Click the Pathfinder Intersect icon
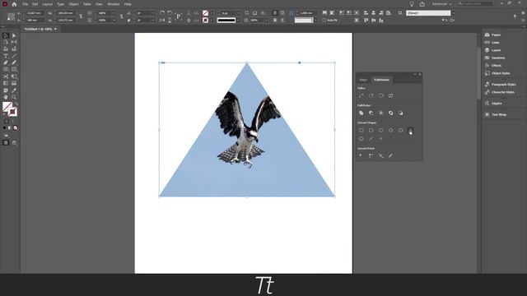Viewport: 527px width, 296px height. [x=380, y=113]
